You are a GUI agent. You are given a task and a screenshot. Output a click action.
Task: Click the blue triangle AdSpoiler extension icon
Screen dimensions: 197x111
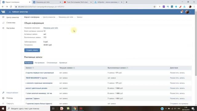(184, 7)
